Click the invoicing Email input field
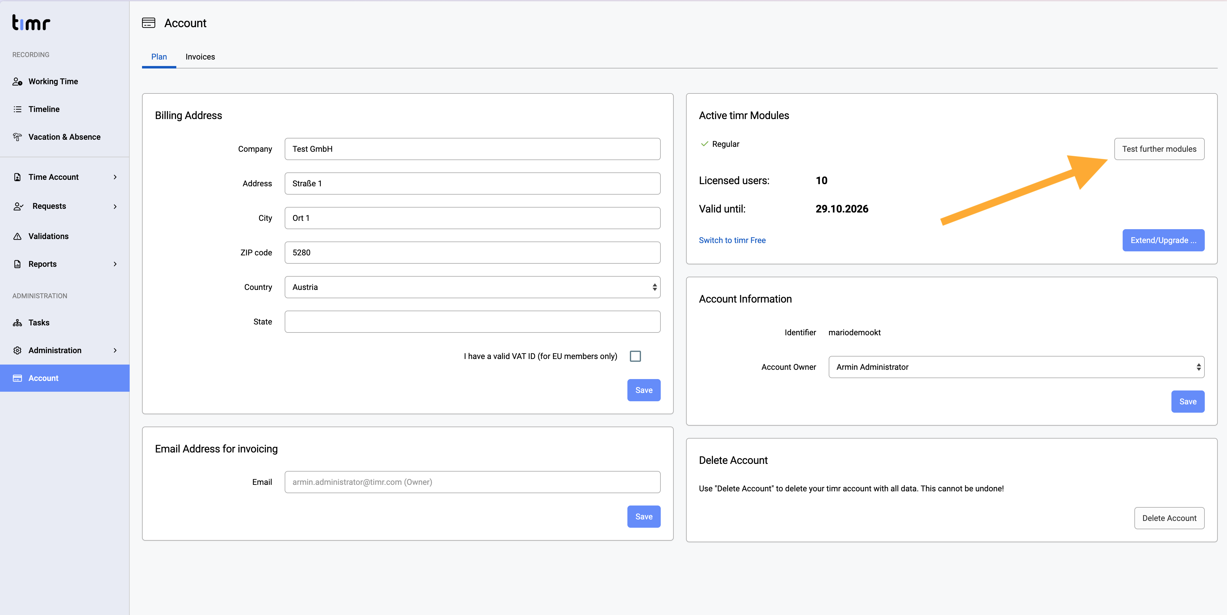The image size is (1227, 615). [x=472, y=482]
